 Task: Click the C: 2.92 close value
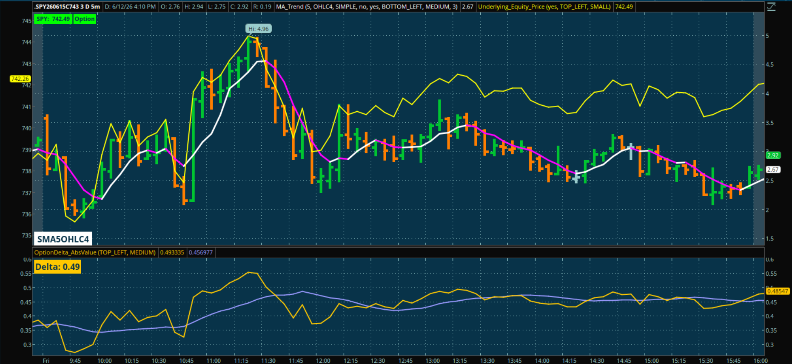(239, 7)
